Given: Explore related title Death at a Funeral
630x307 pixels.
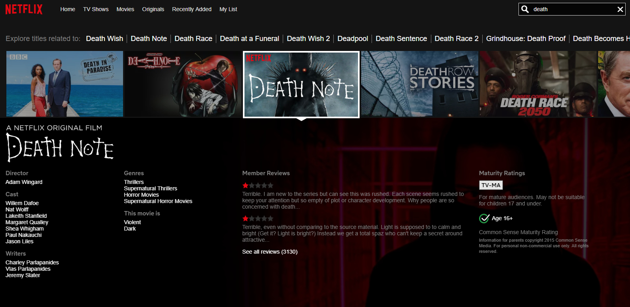Looking at the screenshot, I should pos(249,39).
